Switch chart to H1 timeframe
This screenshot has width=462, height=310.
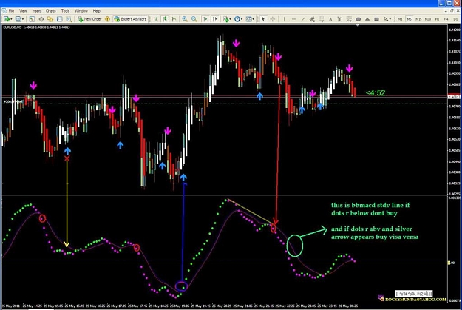[x=438, y=19]
